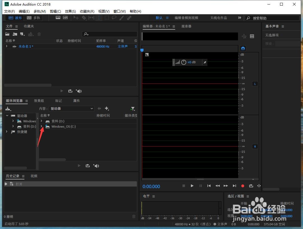Switch to 编辑音频到视频 workspace
The width and height of the screenshot is (303, 229).
click(186, 18)
